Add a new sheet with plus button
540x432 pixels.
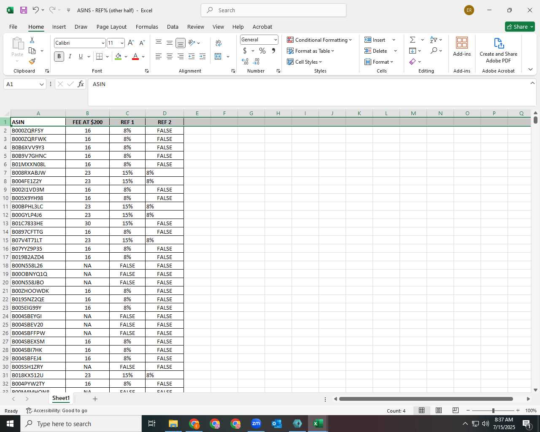[95, 399]
